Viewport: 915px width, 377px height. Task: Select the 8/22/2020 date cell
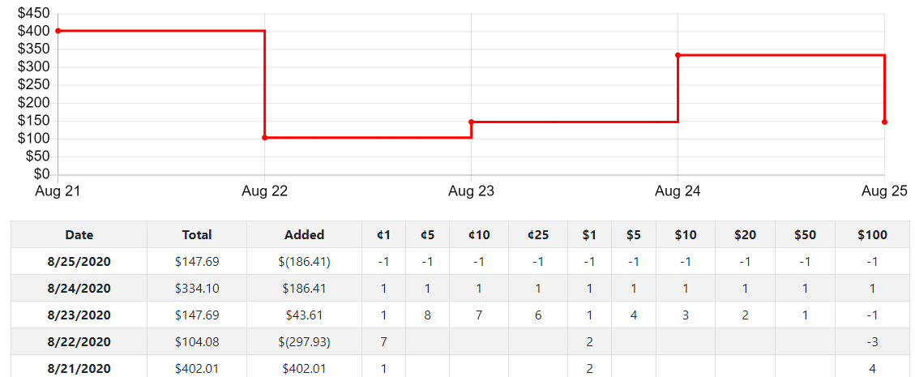(x=79, y=342)
